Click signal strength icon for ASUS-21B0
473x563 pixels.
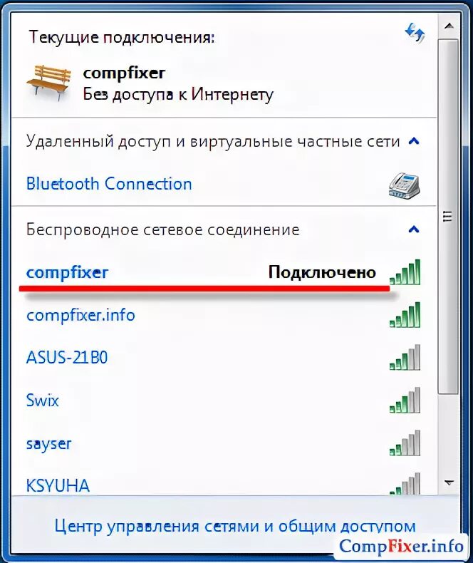(405, 358)
